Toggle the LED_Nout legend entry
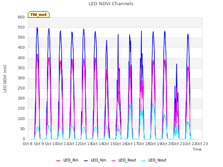Screen dimensions: 223x167 point(154,160)
